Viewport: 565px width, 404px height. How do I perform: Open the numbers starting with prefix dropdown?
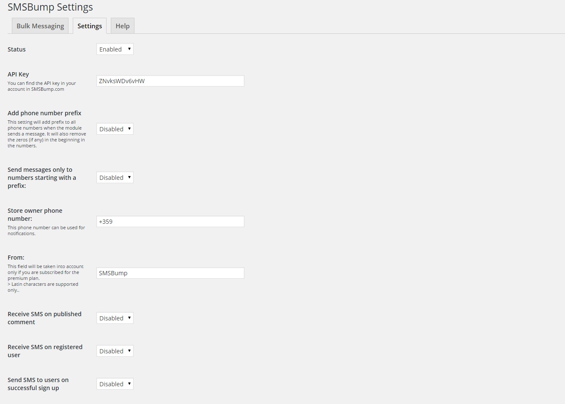tap(115, 177)
